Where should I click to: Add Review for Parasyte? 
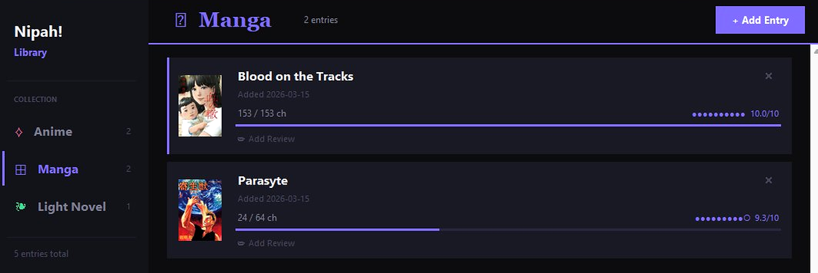tap(271, 244)
